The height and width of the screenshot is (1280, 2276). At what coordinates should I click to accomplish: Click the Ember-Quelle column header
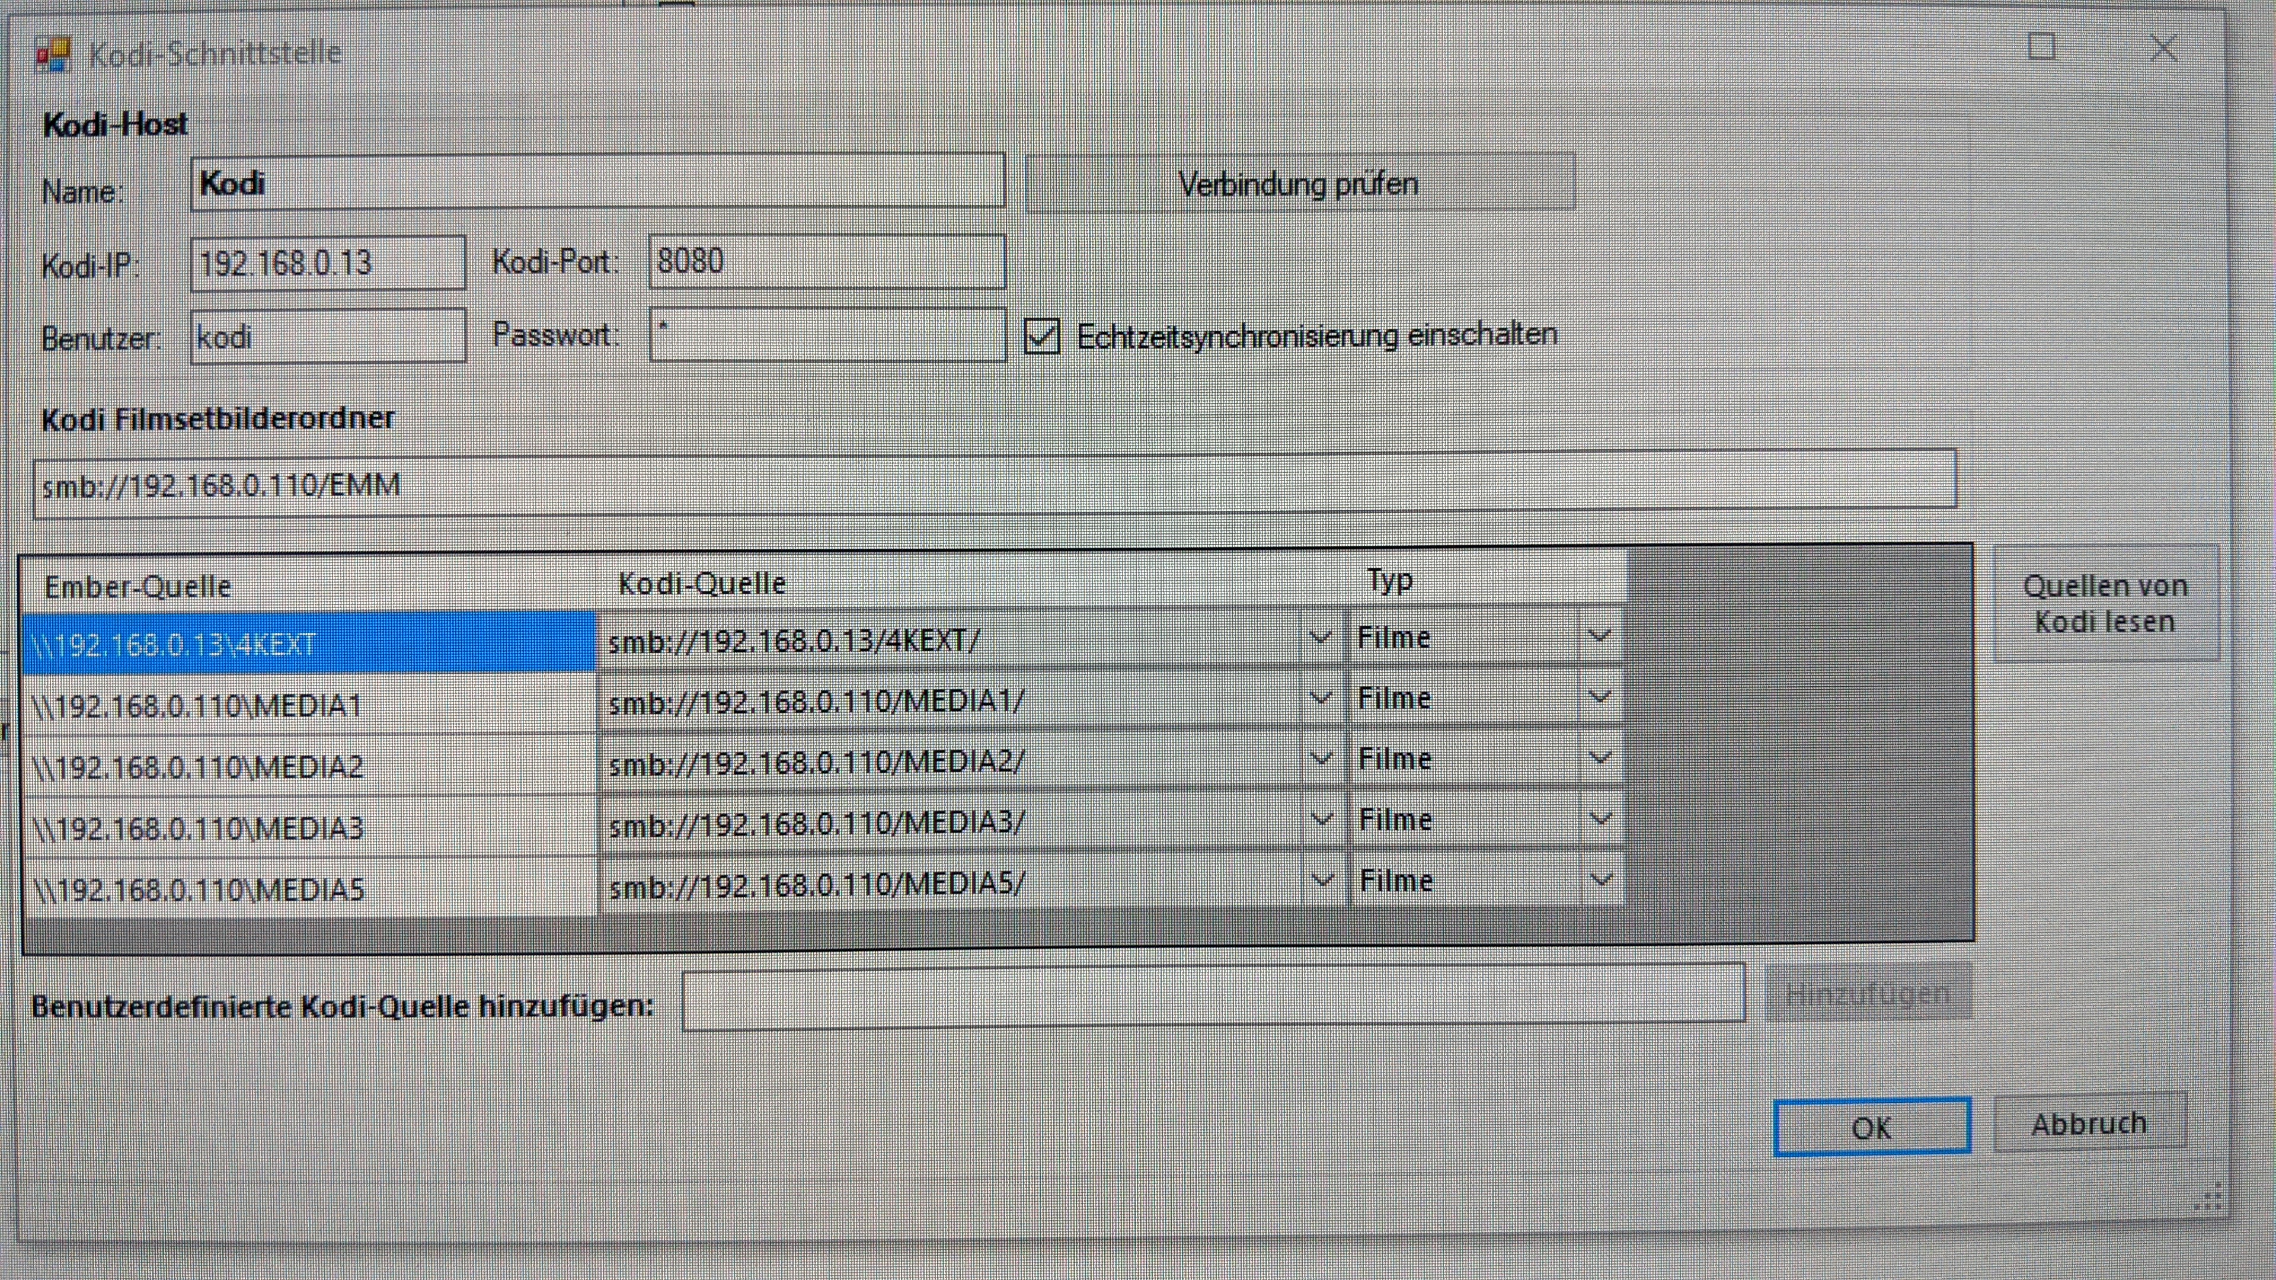pyautogui.click(x=309, y=585)
